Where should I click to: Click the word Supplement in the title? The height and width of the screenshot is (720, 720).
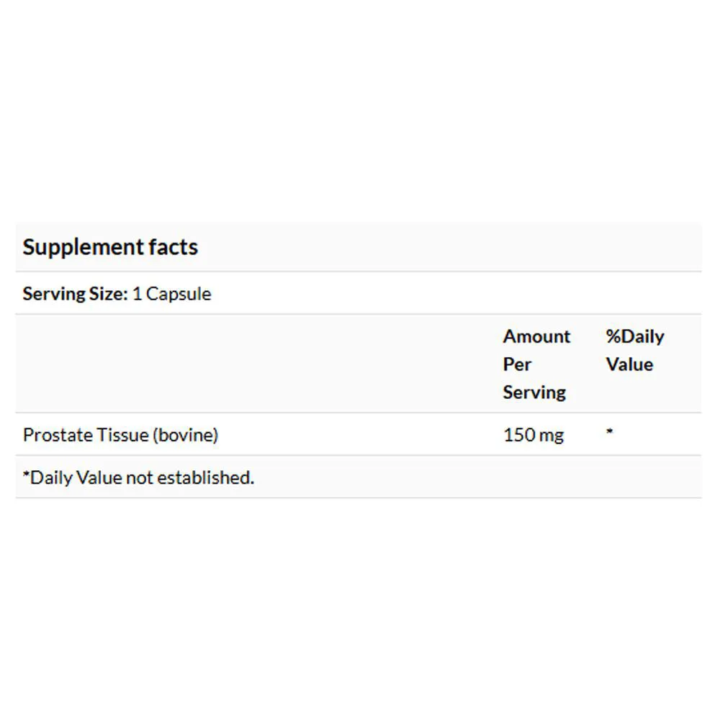click(x=84, y=248)
